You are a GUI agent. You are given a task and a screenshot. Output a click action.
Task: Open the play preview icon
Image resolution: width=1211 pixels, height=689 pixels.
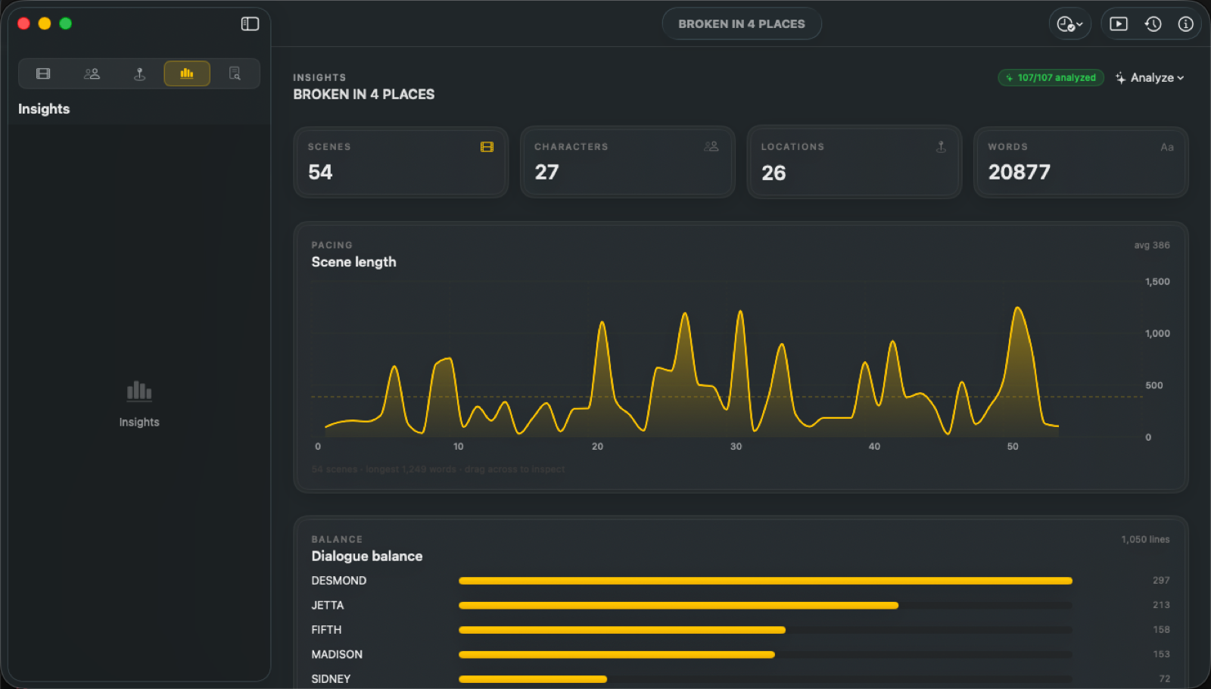pyautogui.click(x=1118, y=24)
